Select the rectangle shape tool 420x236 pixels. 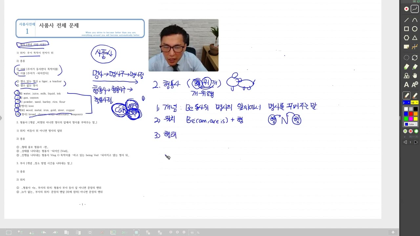click(406, 29)
